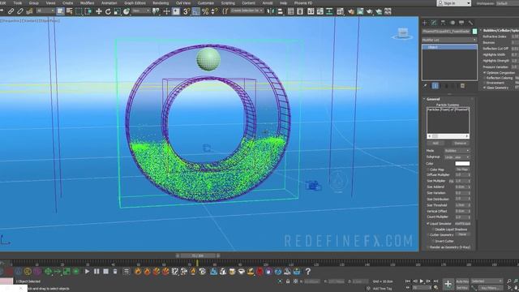This screenshot has height=292, width=519.
Task: Click the Auto Key button
Action: point(462,281)
